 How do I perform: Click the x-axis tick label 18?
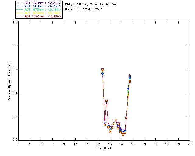[x=167, y=144]
